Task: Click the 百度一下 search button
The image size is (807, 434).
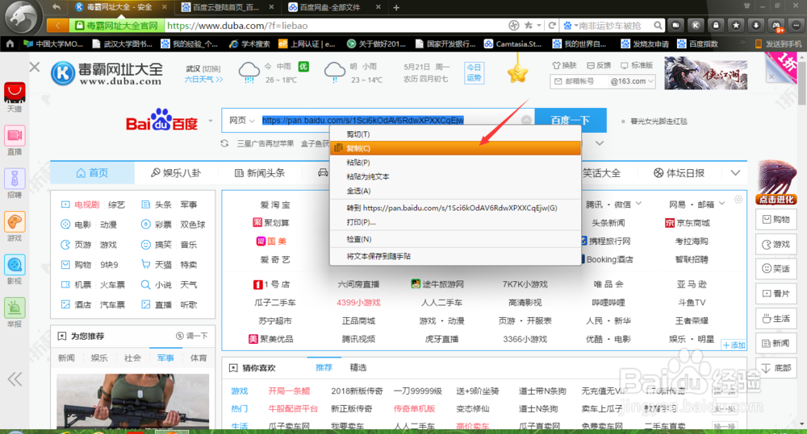Action: click(x=571, y=120)
